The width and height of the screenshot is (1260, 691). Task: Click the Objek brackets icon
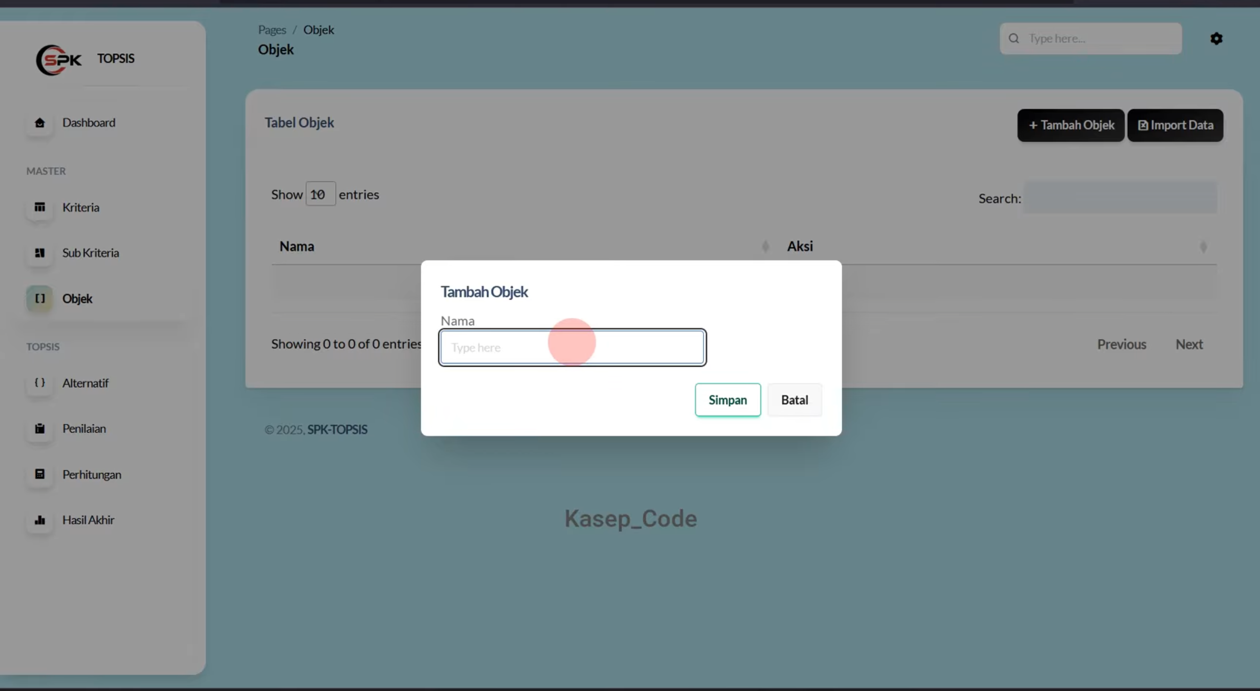pos(40,299)
